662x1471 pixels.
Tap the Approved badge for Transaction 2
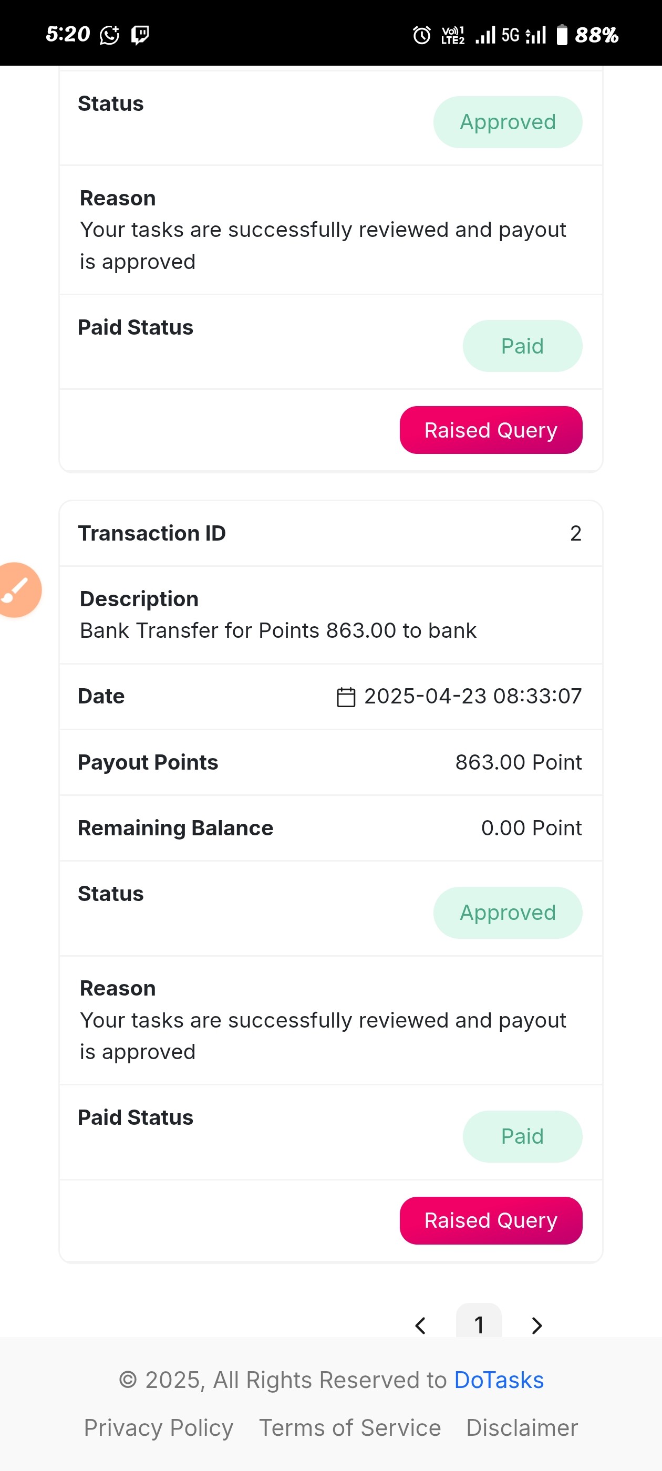click(508, 913)
